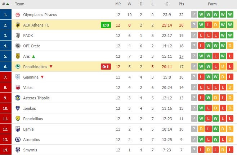Sort standings by Pts column header
Viewport: 237px width, 155px height.
[x=181, y=4]
